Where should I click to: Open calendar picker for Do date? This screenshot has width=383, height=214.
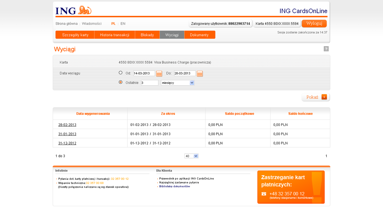200,74
